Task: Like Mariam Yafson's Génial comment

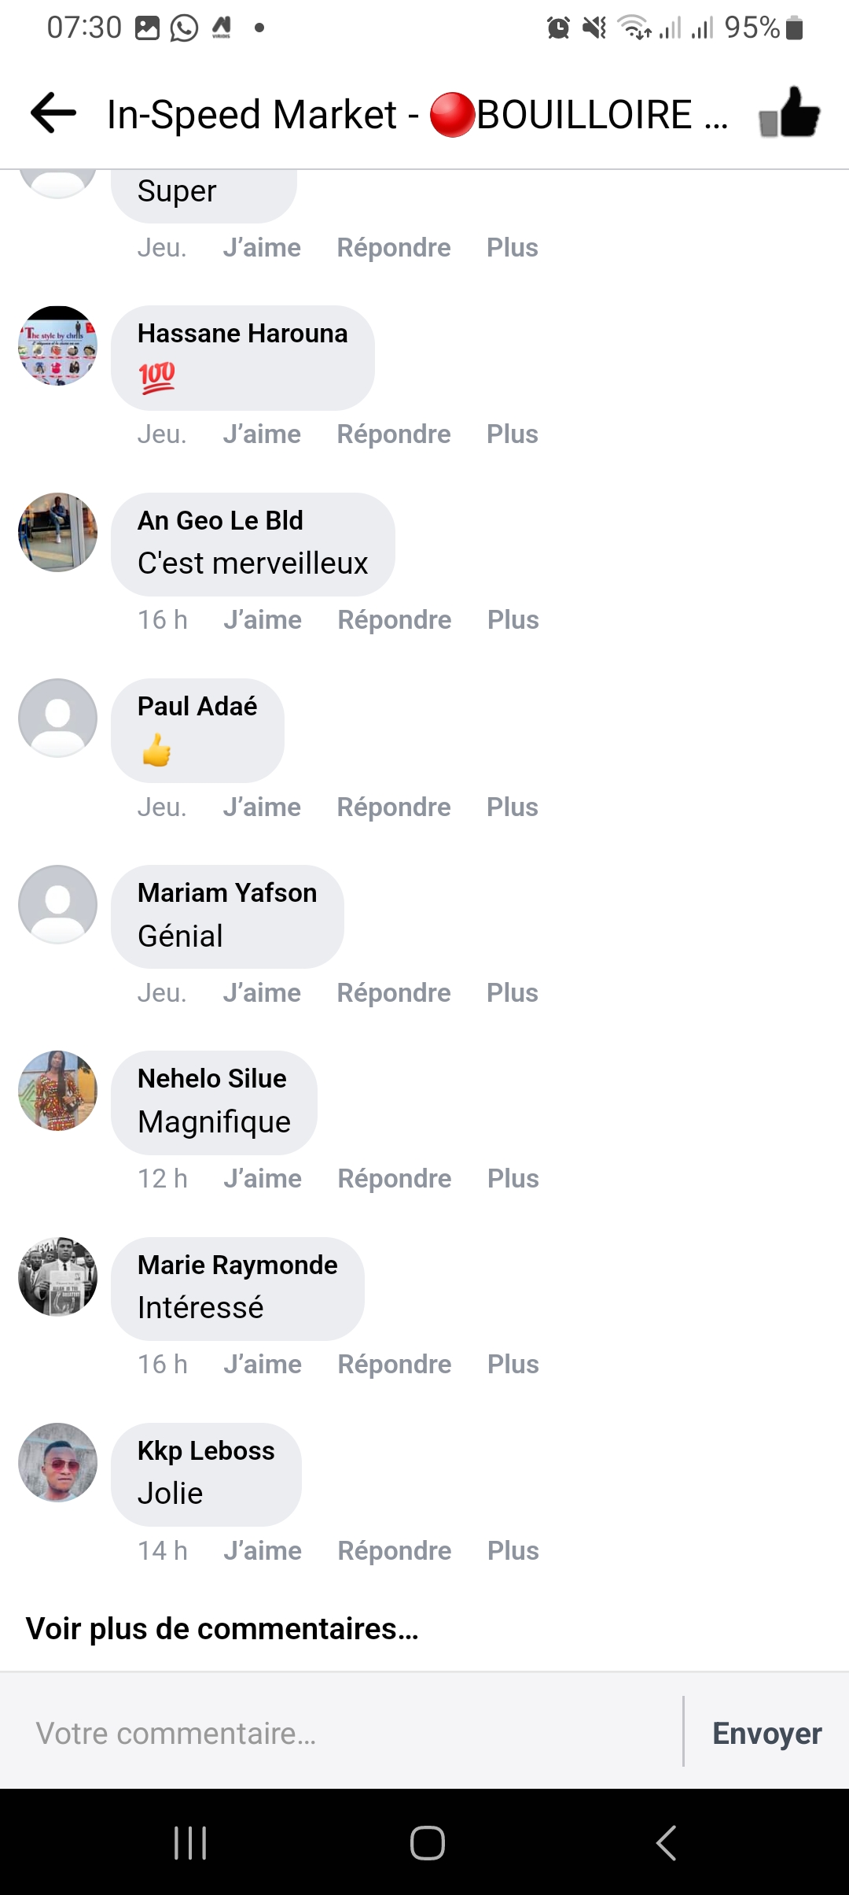Action: [262, 992]
